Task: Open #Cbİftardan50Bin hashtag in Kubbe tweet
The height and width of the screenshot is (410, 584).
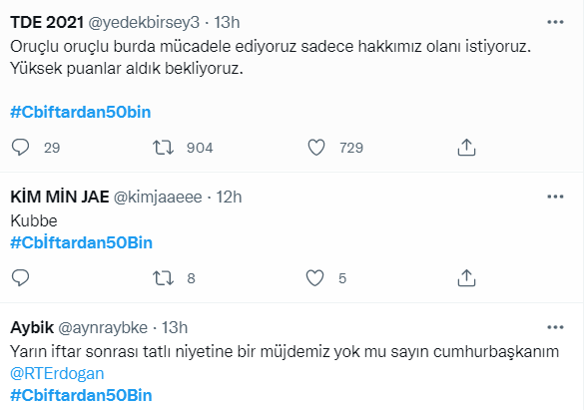Action: point(81,242)
